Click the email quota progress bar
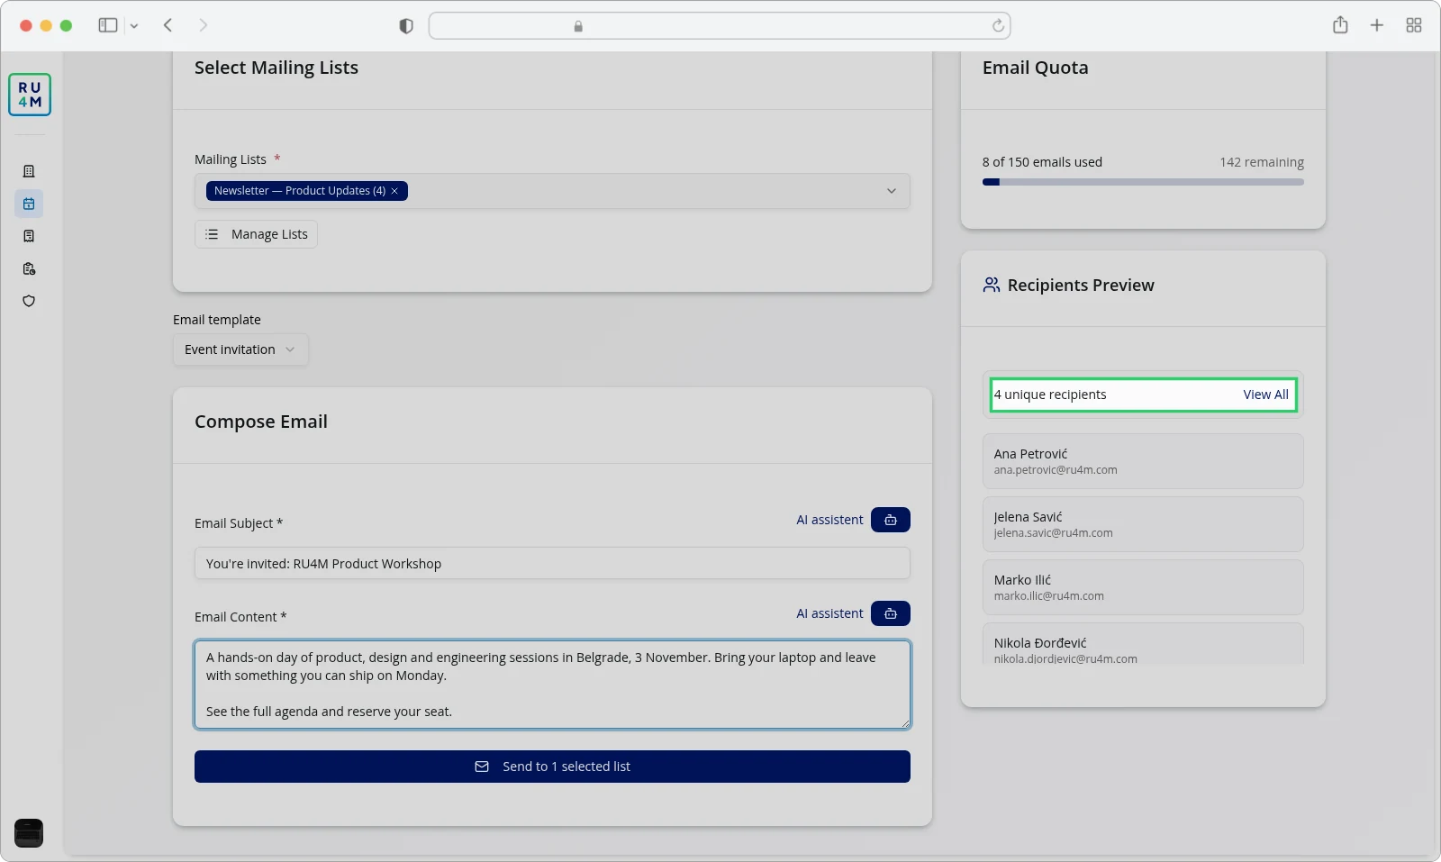The height and width of the screenshot is (862, 1441). [1143, 182]
